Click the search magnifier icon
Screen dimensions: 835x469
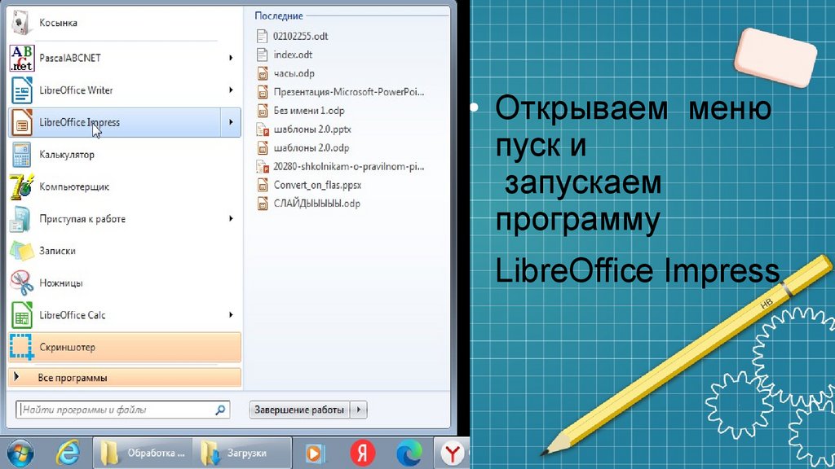click(220, 410)
